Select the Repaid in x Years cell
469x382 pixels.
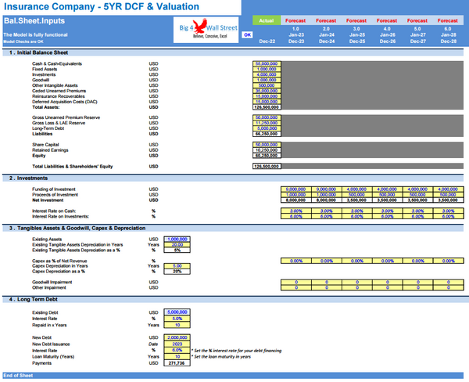pos(177,325)
